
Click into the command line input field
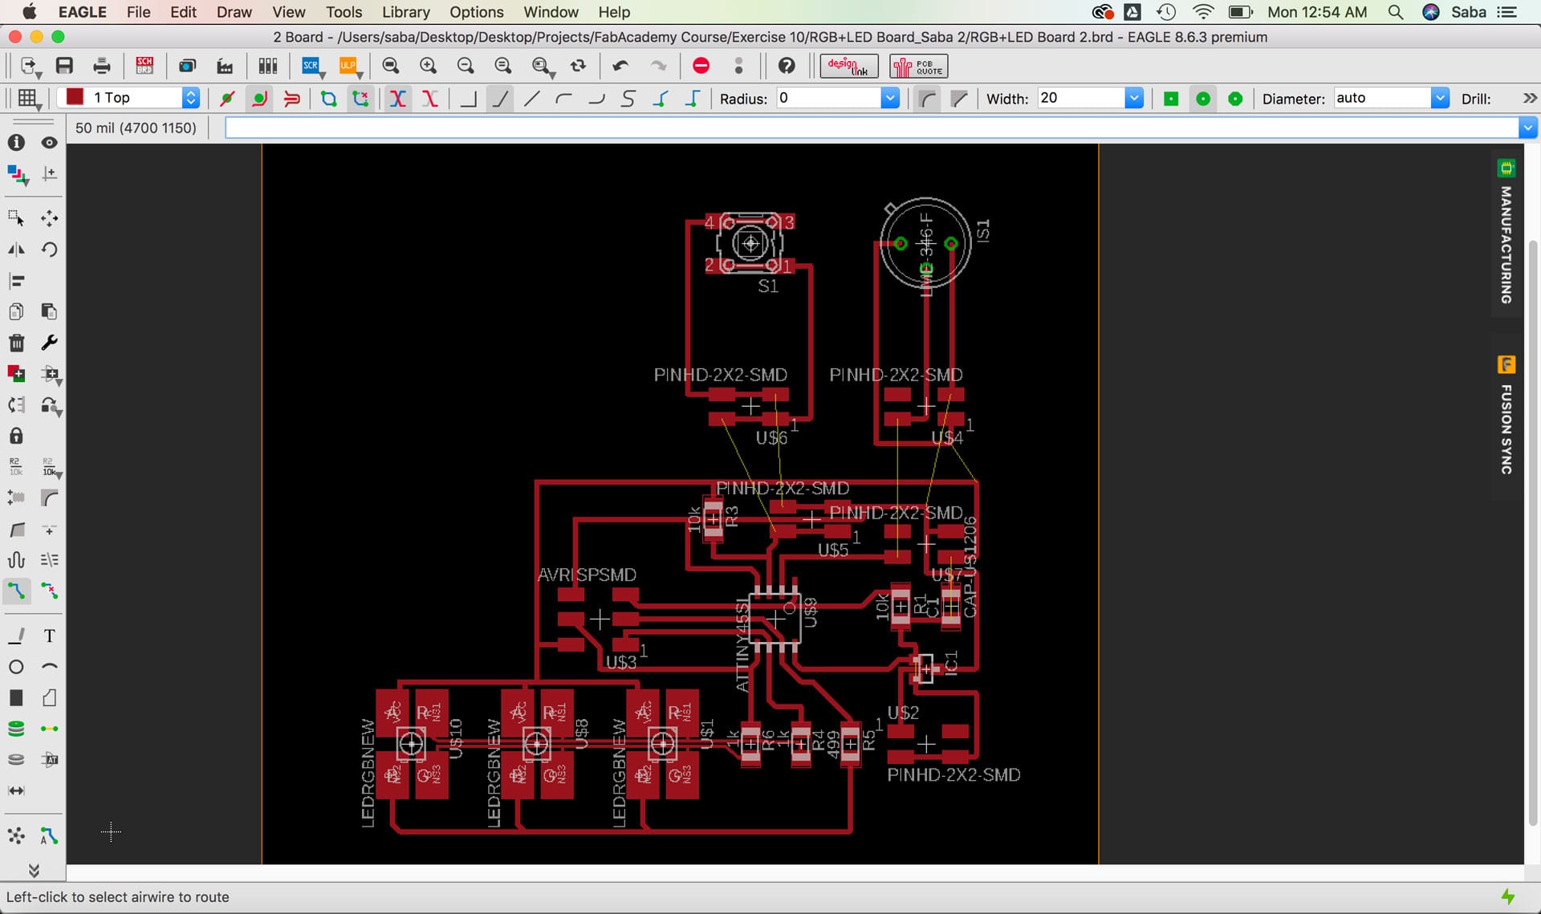872,128
